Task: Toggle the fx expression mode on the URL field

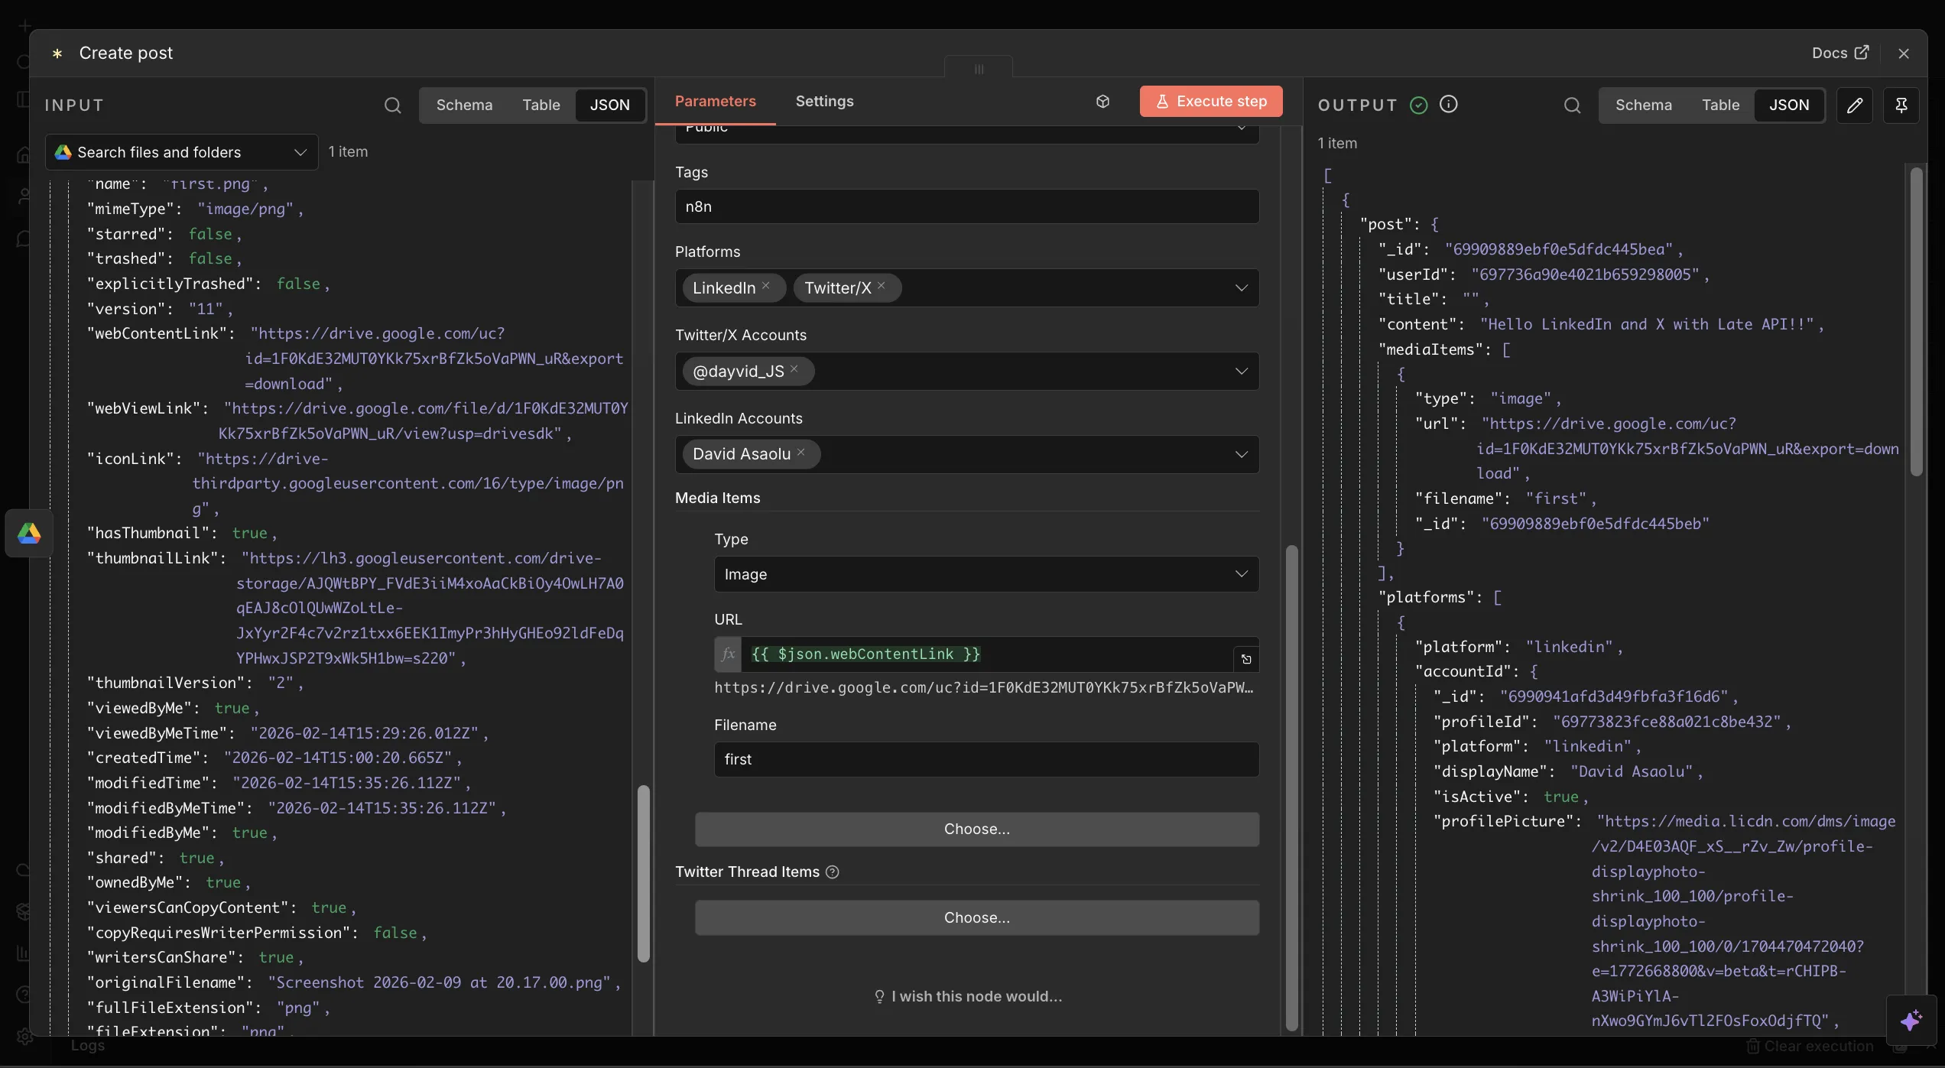Action: (x=727, y=654)
